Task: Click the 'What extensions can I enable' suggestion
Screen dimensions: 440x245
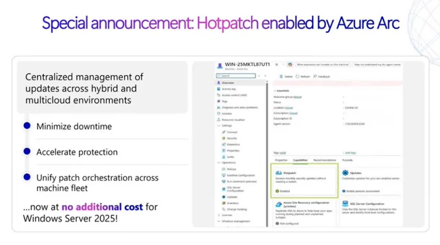Action: pos(323,65)
